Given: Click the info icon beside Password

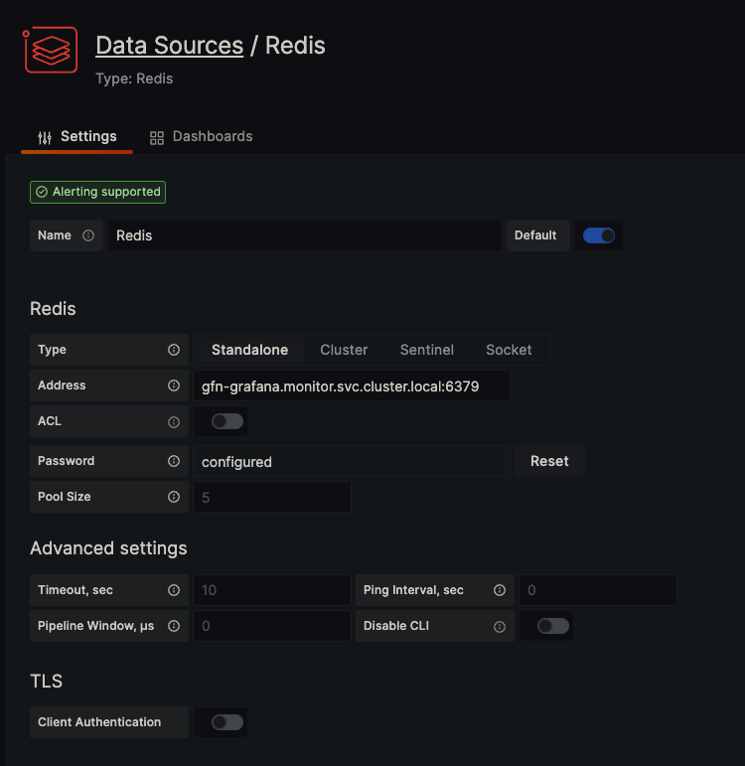Looking at the screenshot, I should [x=174, y=461].
